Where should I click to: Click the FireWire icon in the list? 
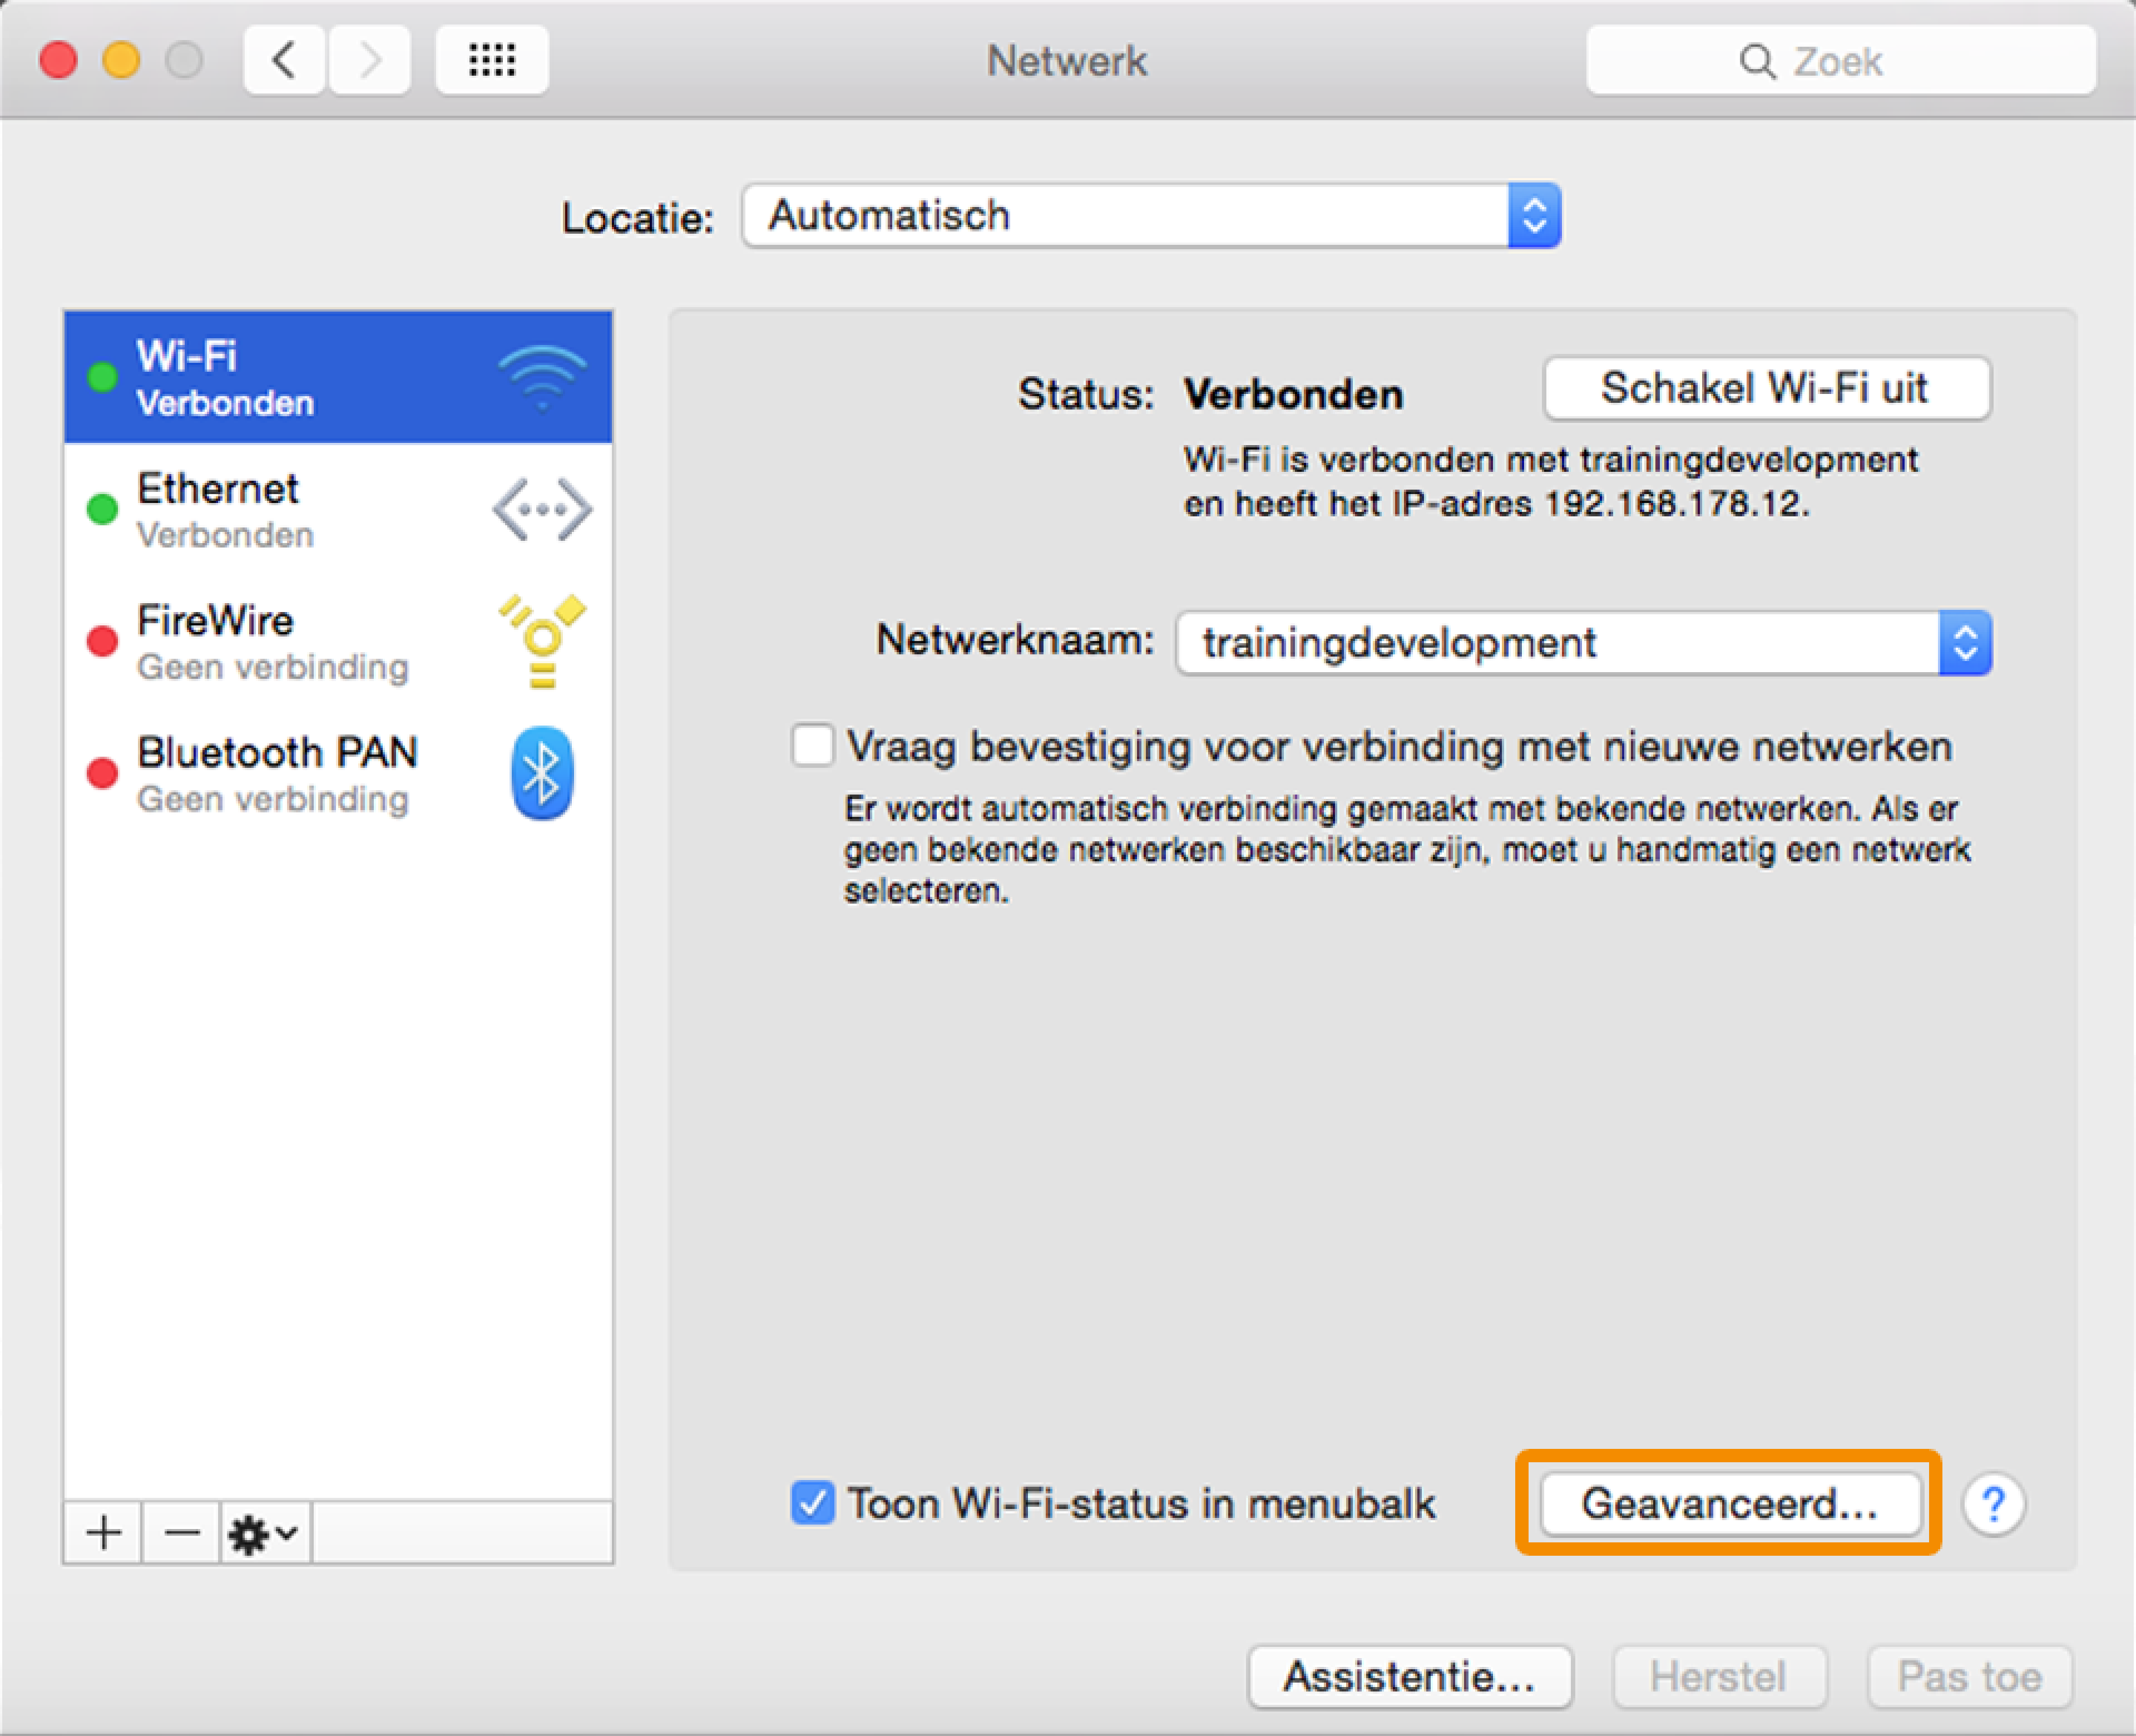(542, 641)
